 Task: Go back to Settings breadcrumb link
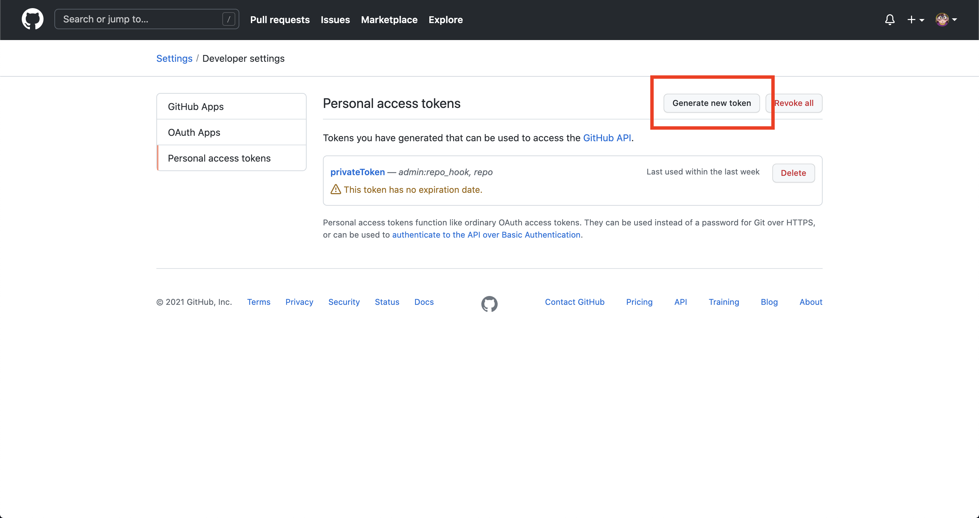[174, 58]
